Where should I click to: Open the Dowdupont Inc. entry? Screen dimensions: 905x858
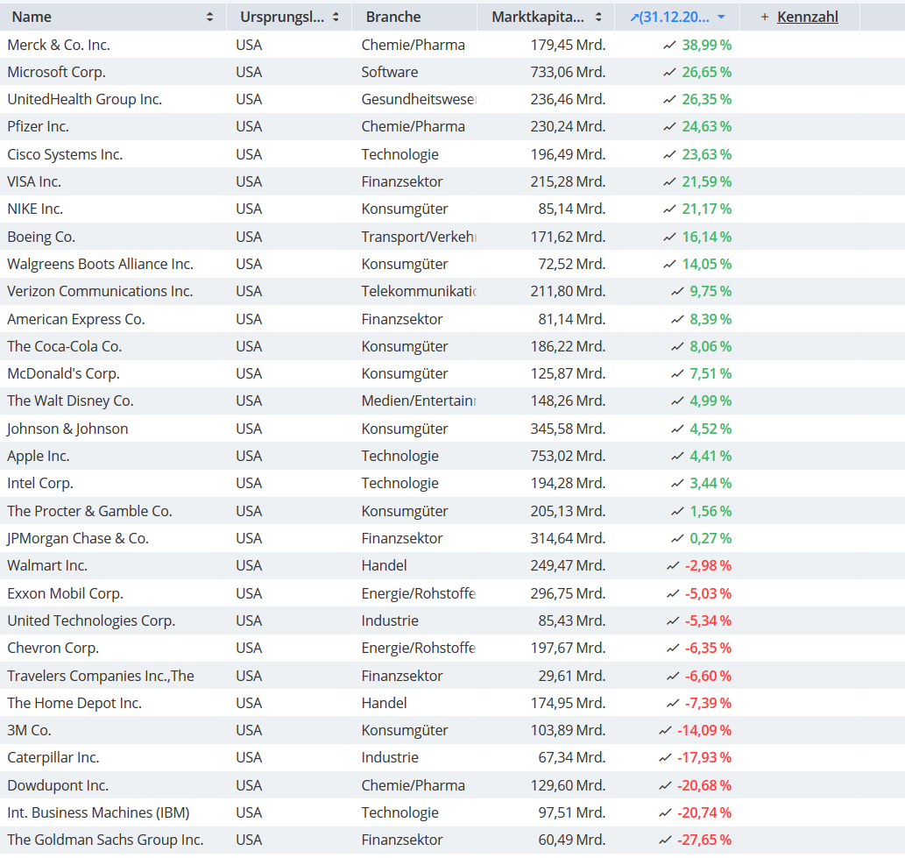58,786
